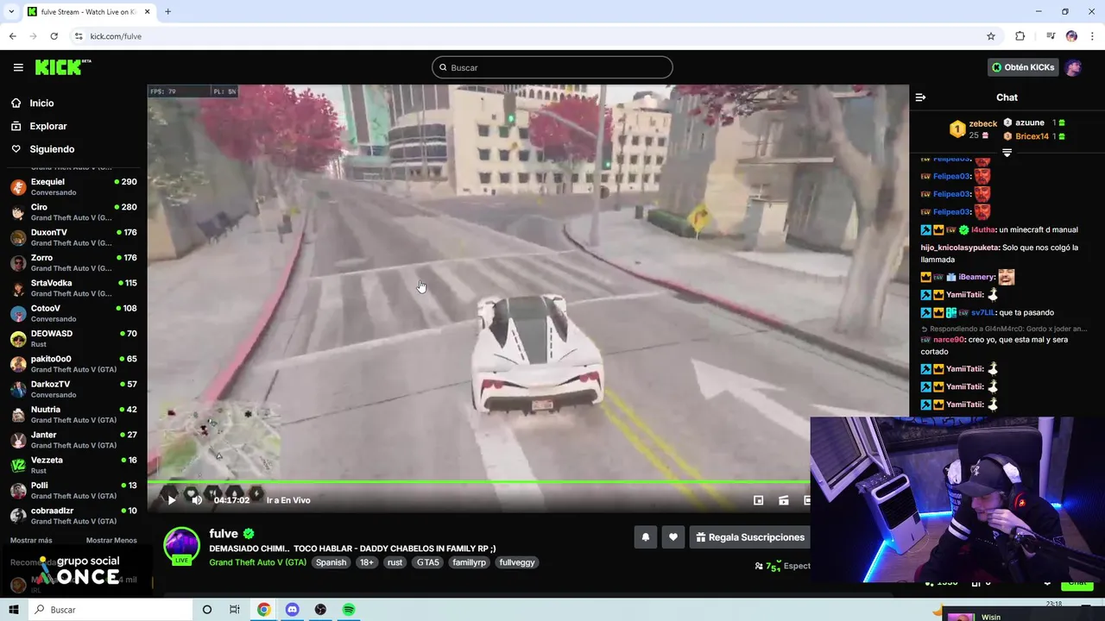1105x621 pixels.
Task: Expand the list with Mostrar más
Action: [x=31, y=540]
